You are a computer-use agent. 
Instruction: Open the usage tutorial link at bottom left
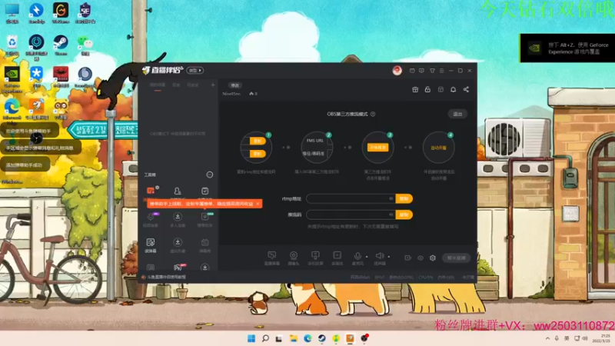(166, 277)
